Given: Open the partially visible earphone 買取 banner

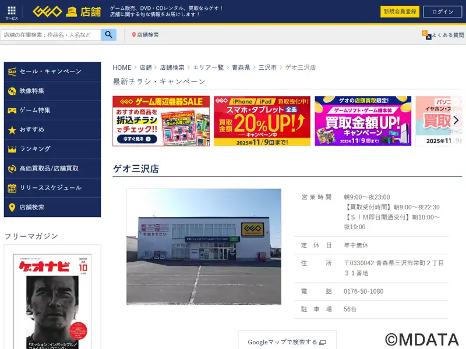Looking at the screenshot, I should tap(439, 121).
